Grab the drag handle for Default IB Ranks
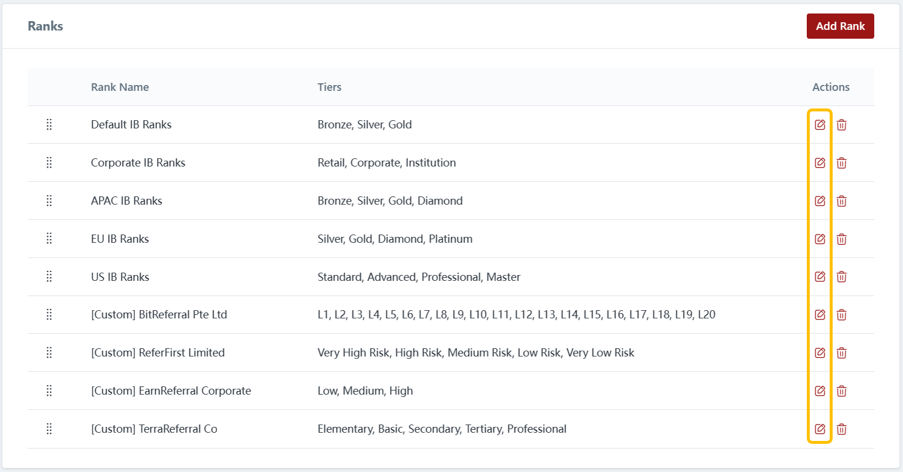 (x=49, y=124)
